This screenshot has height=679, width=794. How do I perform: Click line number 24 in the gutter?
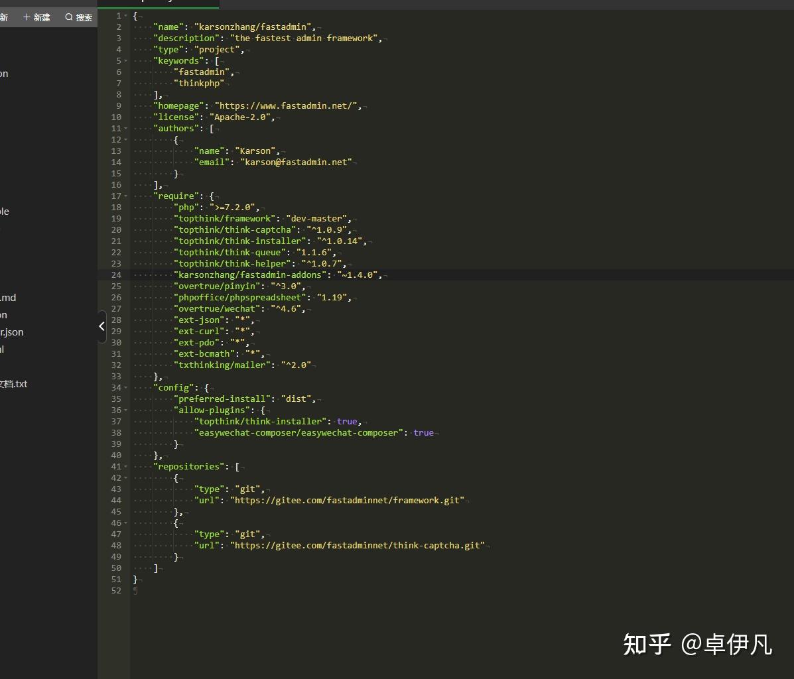point(116,275)
